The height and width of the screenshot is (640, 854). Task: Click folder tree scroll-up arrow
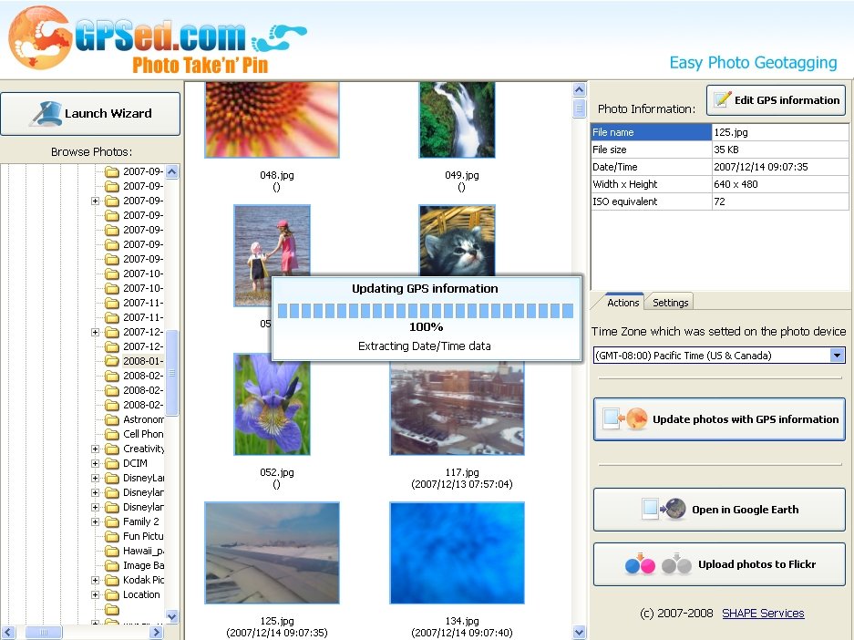tap(172, 172)
